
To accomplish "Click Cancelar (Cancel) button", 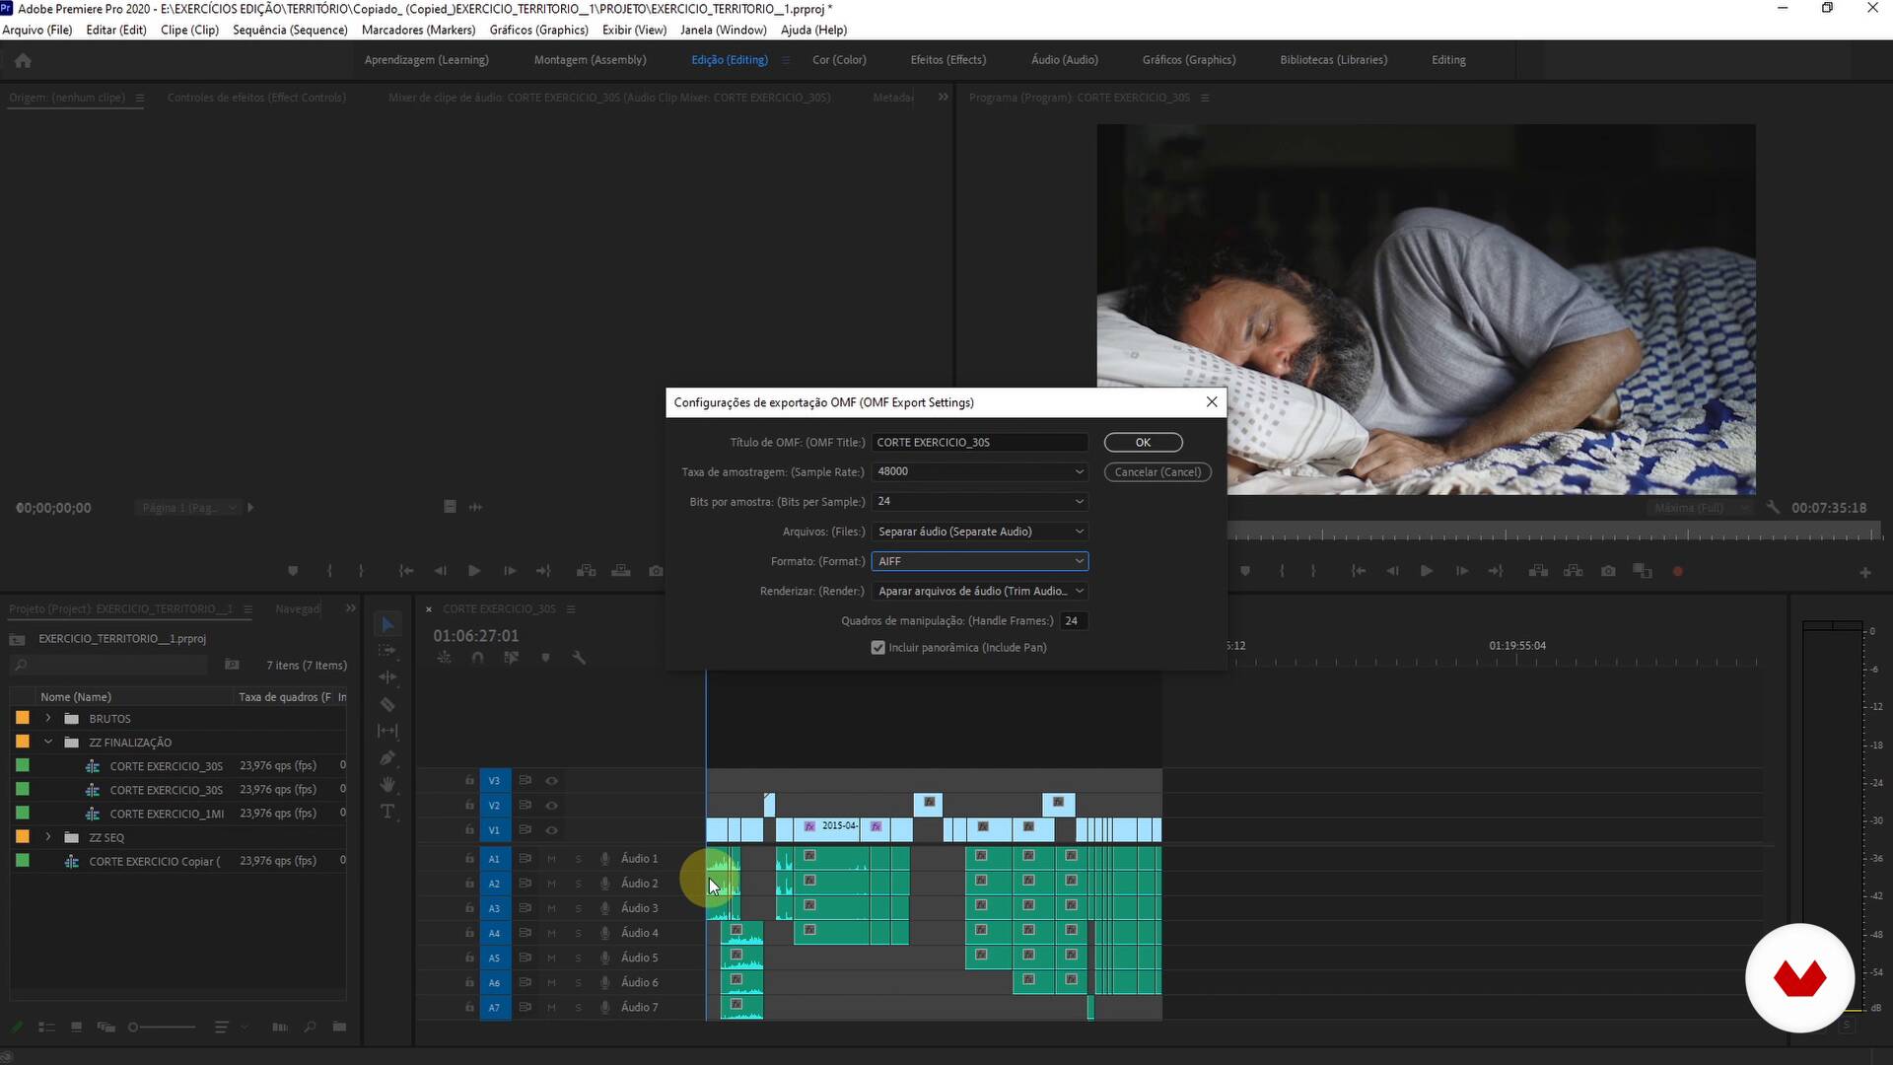I will pos(1157,472).
